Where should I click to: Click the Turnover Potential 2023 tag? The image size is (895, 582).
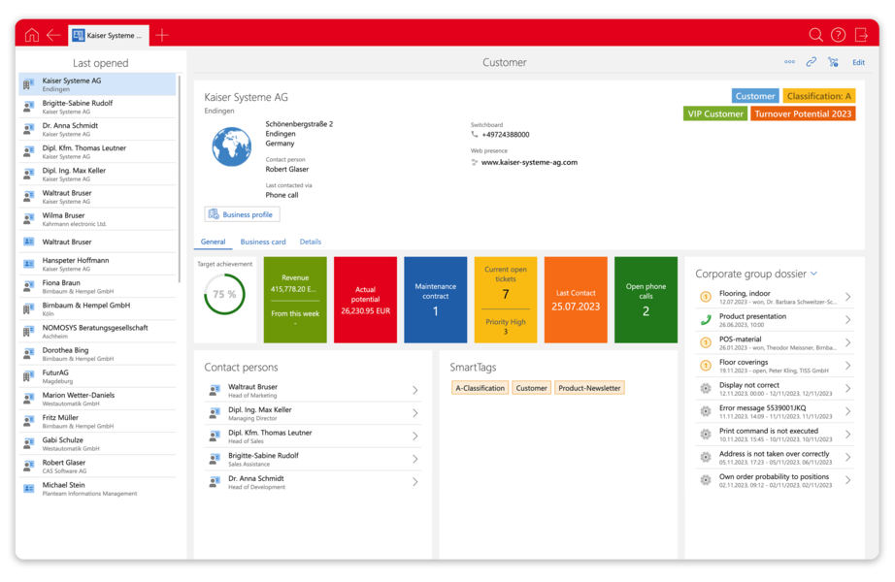pyautogui.click(x=803, y=114)
